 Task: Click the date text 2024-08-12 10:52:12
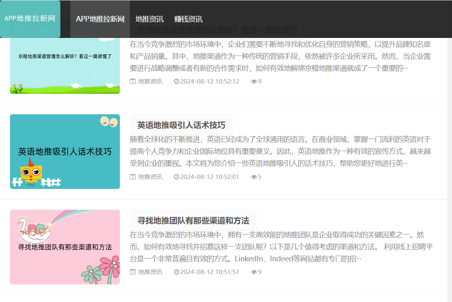(209, 81)
